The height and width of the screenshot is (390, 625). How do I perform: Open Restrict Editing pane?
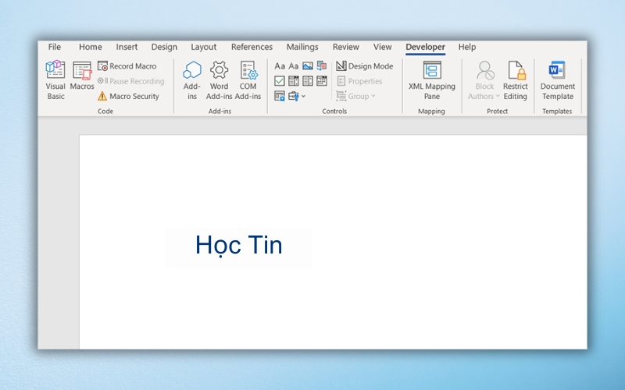coord(516,80)
